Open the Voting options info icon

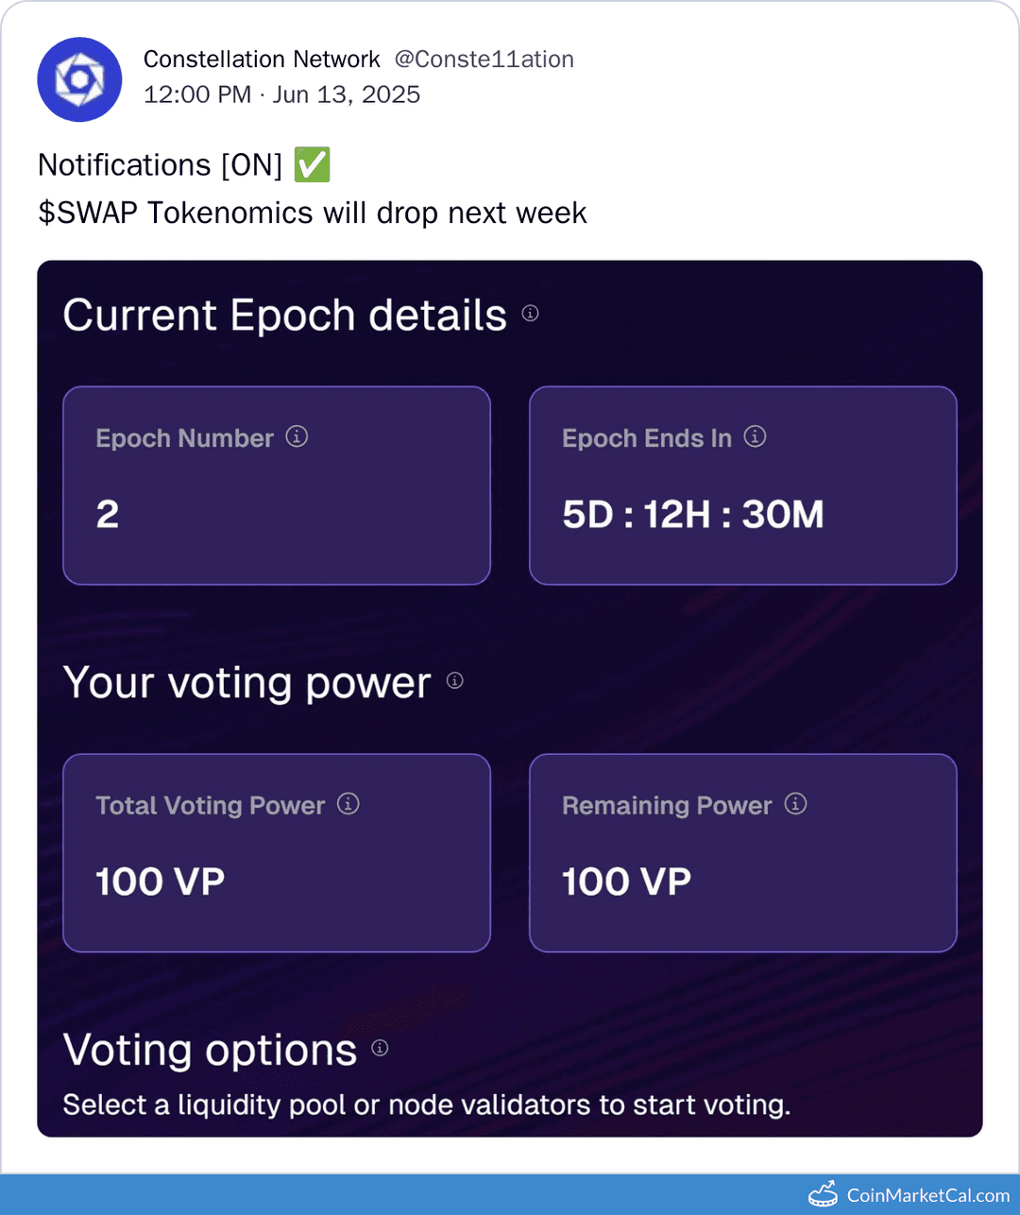tap(379, 1050)
